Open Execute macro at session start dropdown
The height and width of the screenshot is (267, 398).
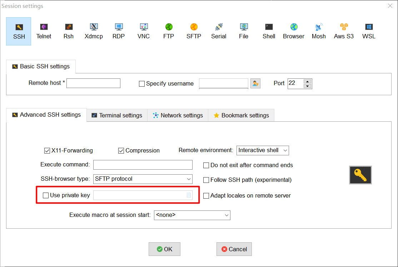[192, 215]
